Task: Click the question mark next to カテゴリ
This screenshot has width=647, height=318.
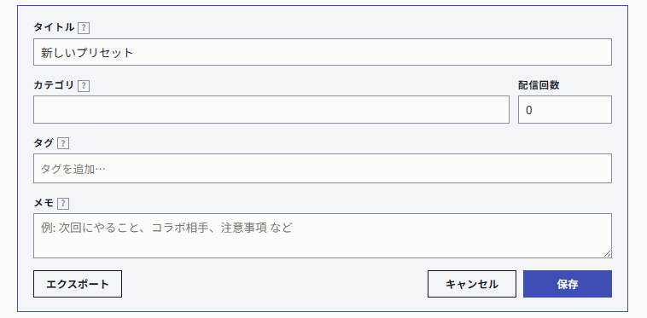Action: [84, 86]
